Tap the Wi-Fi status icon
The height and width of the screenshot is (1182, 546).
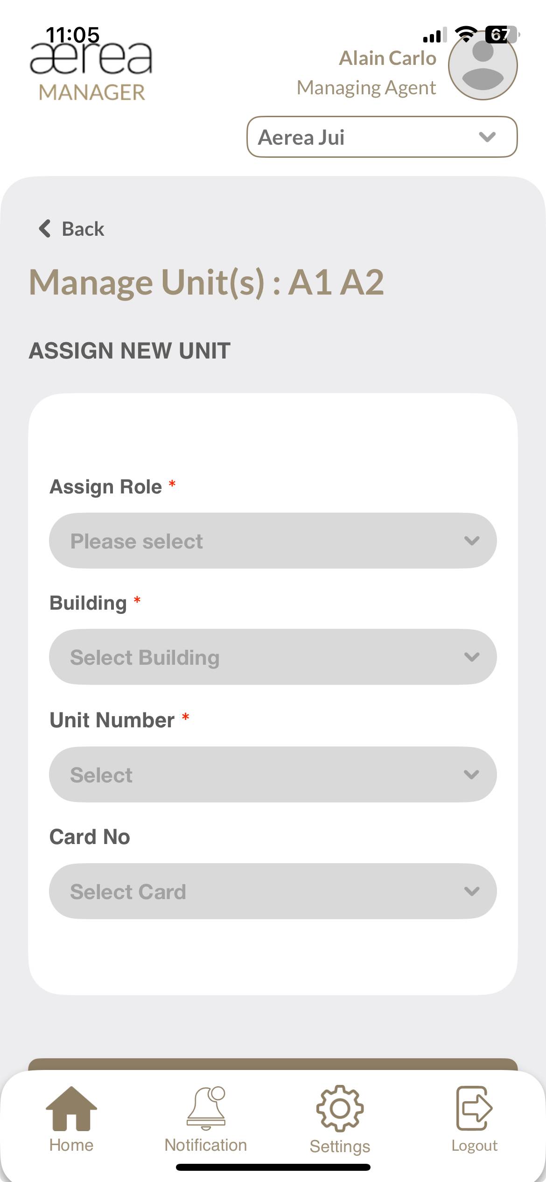click(x=465, y=34)
